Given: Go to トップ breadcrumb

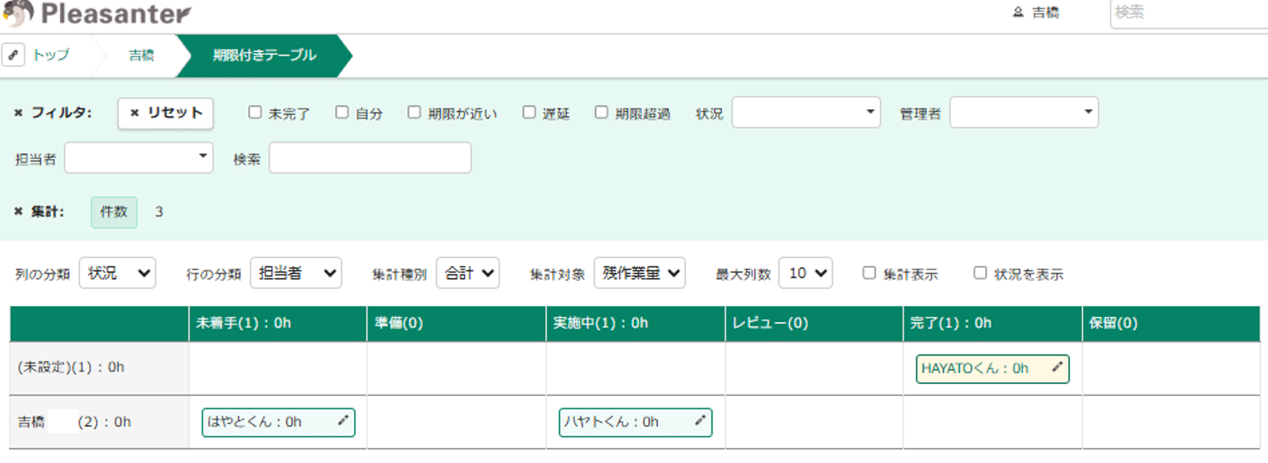Looking at the screenshot, I should [50, 55].
